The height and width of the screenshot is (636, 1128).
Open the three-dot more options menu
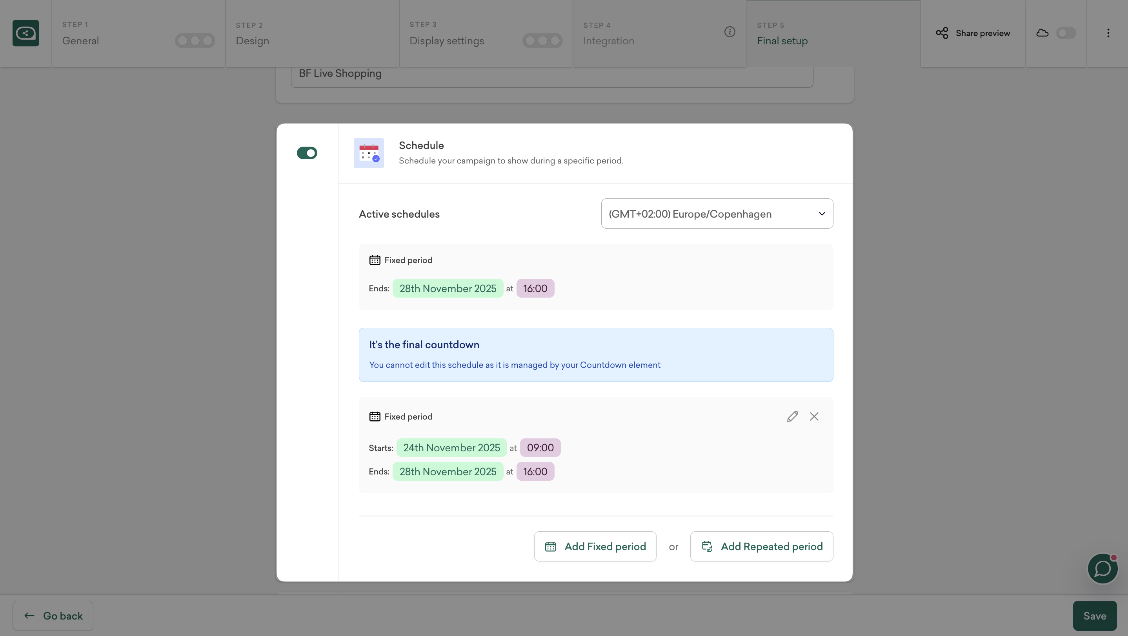point(1108,33)
